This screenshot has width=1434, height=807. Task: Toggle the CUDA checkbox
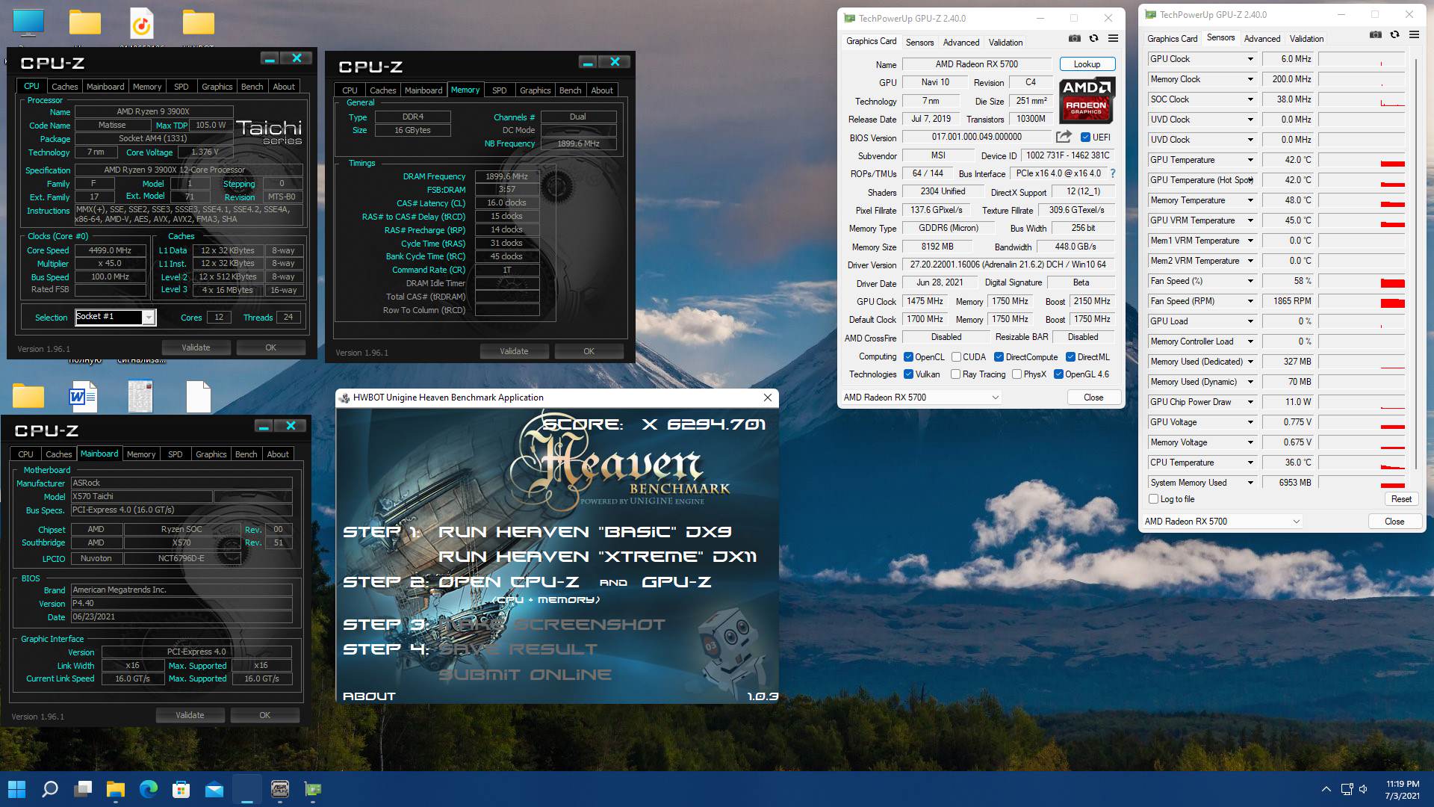pos(956,357)
